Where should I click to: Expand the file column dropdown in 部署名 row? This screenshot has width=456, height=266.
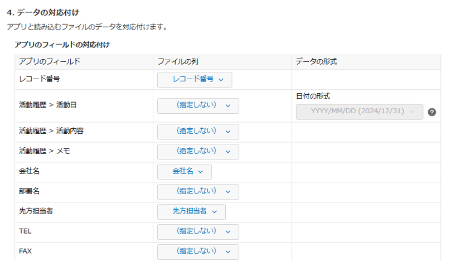(x=198, y=192)
